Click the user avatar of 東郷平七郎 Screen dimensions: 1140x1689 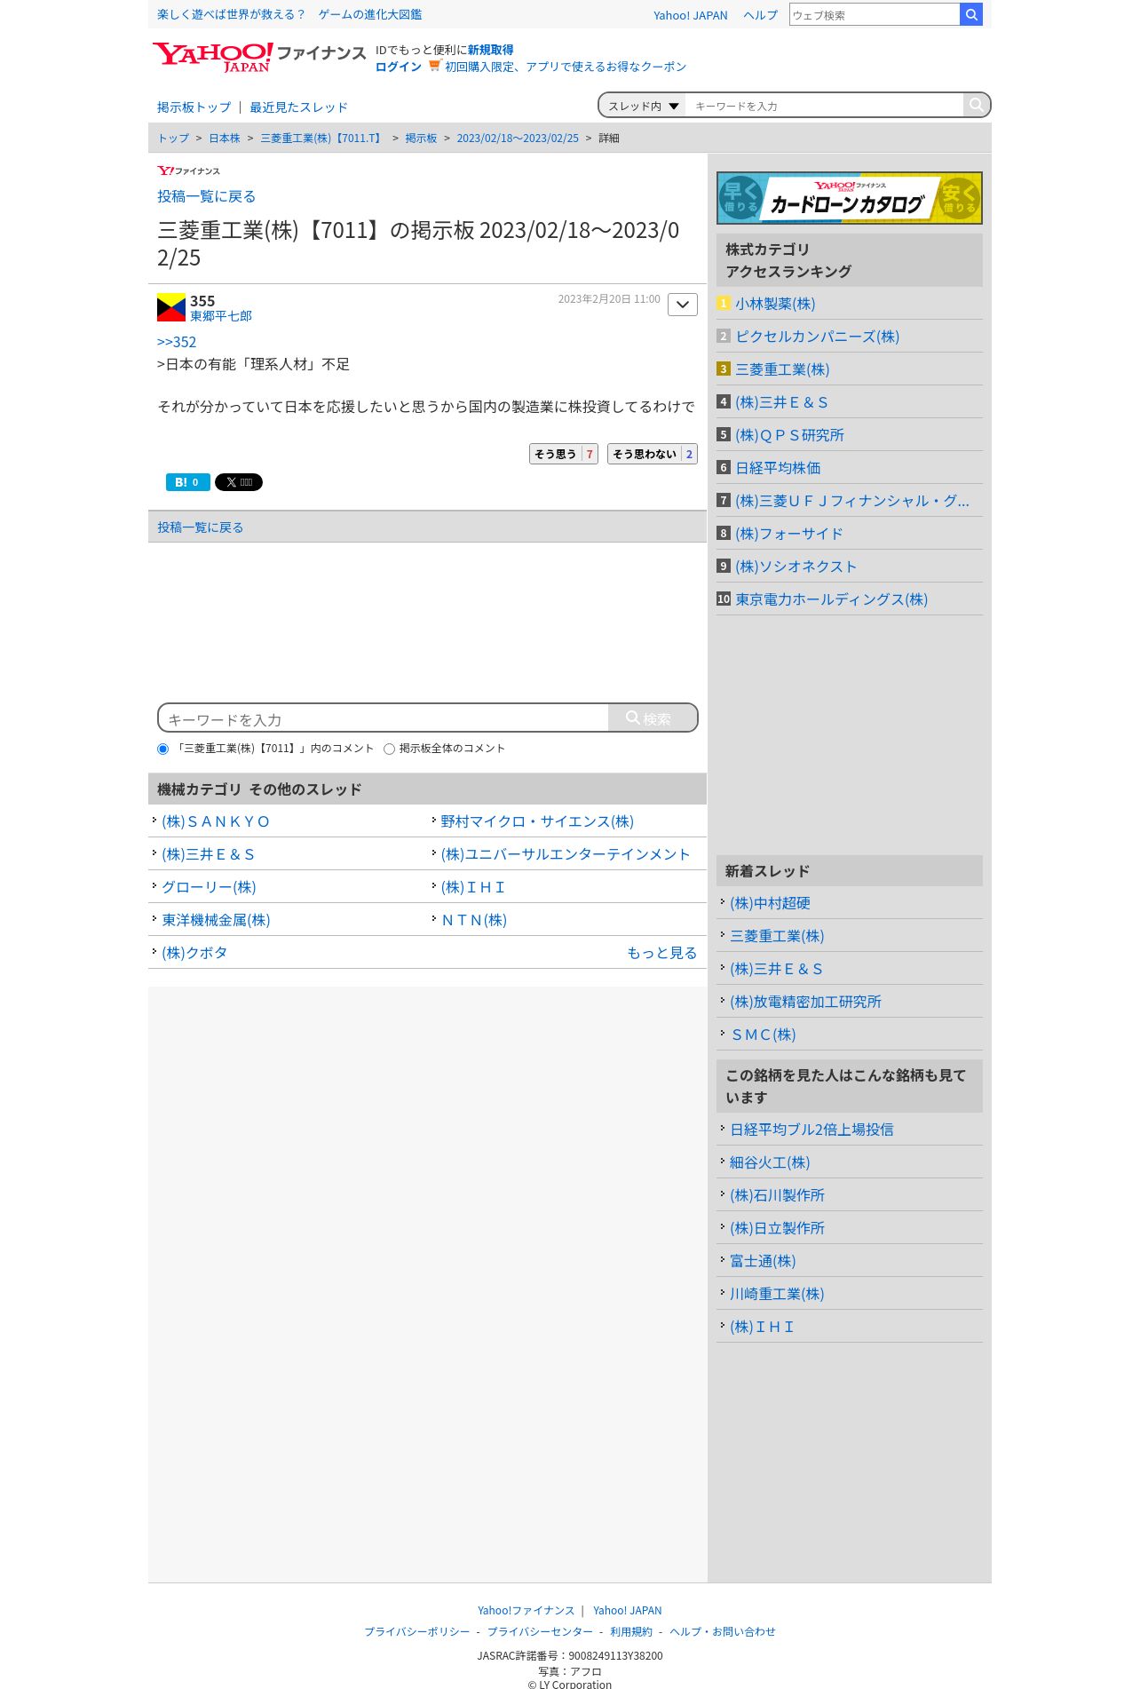[x=171, y=307]
